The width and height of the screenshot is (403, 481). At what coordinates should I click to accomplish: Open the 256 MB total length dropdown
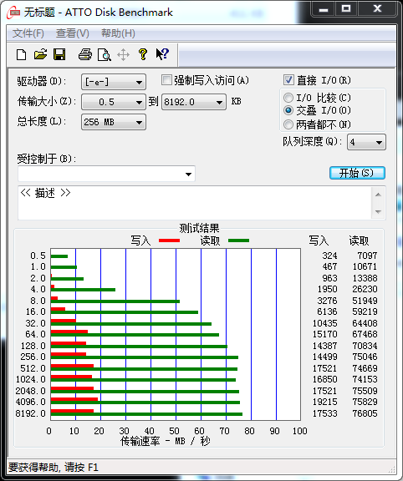[x=114, y=122]
